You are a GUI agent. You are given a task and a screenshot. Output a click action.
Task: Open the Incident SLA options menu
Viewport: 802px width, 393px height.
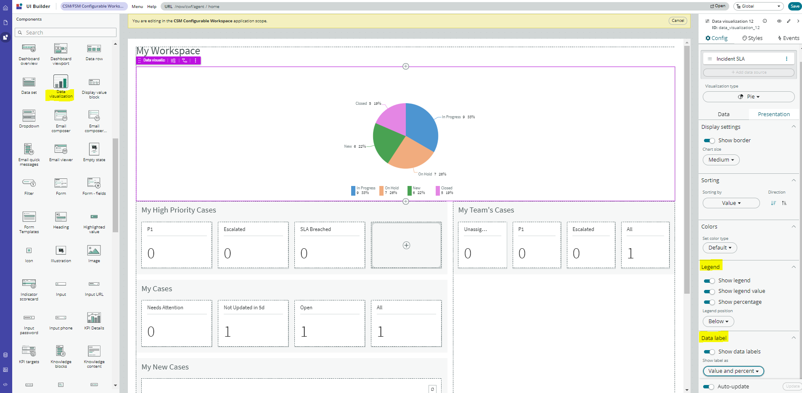click(786, 59)
